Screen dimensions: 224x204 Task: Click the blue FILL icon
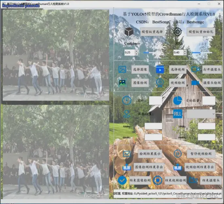point(178,114)
